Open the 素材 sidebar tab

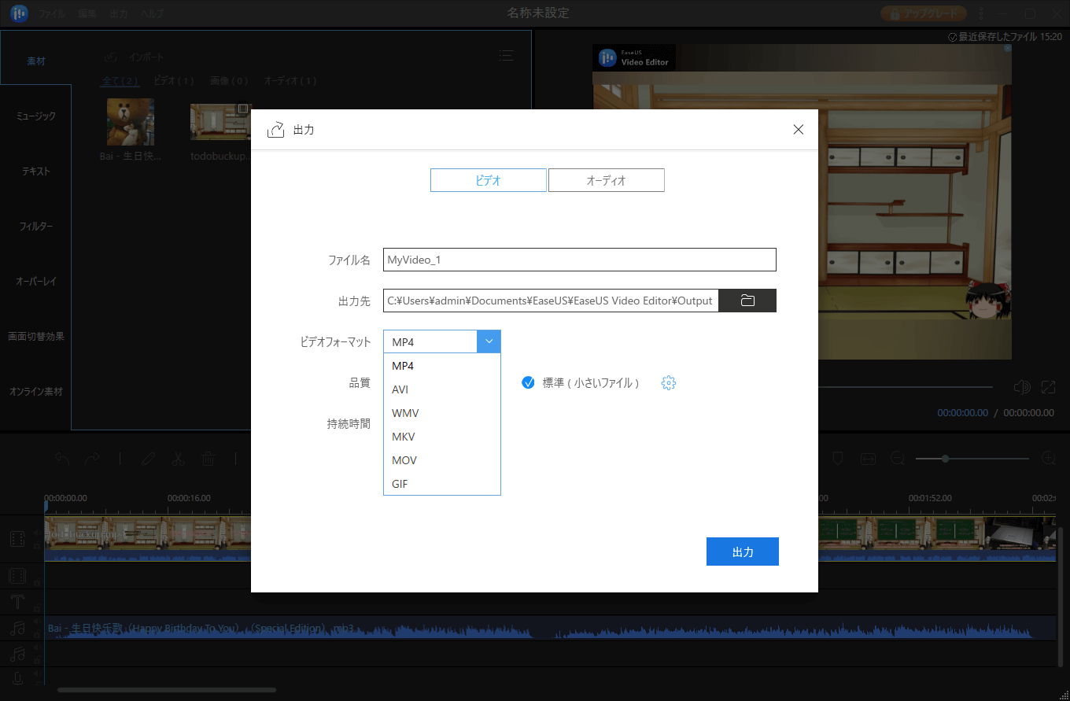click(35, 61)
